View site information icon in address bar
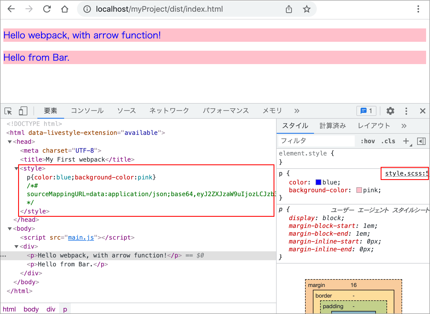 87,9
